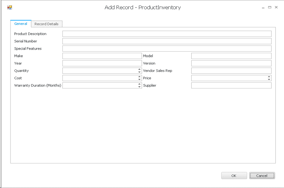Click the Version text field
The height and width of the screenshot is (188, 284).
(231, 64)
